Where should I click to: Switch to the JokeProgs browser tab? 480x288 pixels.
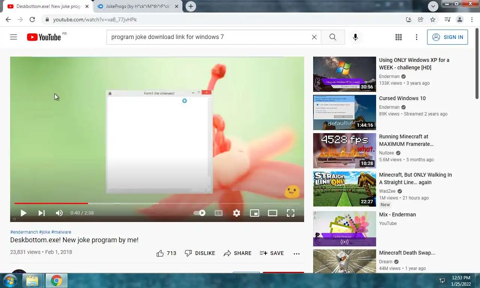(137, 6)
